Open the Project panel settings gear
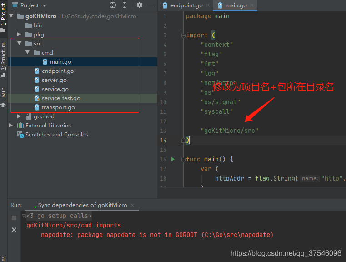The image size is (346, 262). [140, 5]
